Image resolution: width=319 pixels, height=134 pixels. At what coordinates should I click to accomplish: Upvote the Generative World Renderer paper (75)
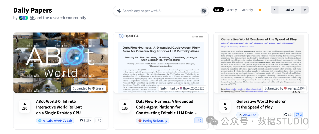tap(225, 106)
